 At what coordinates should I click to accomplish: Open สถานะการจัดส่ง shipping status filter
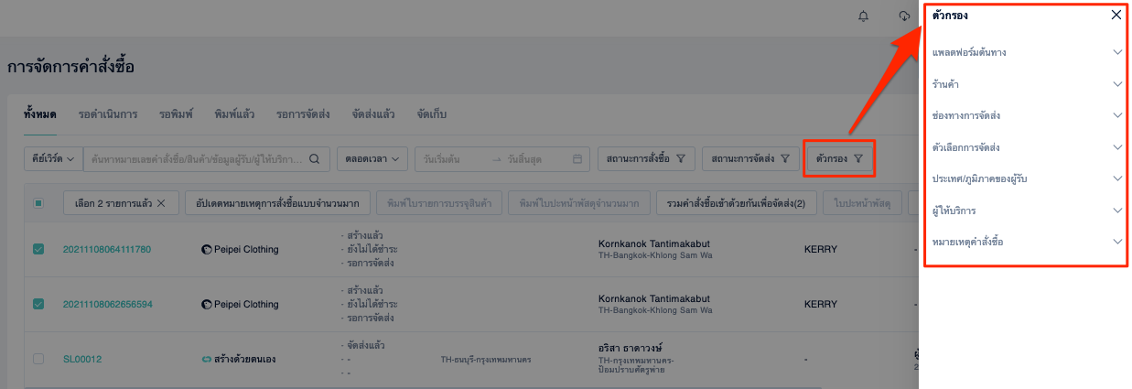point(750,159)
